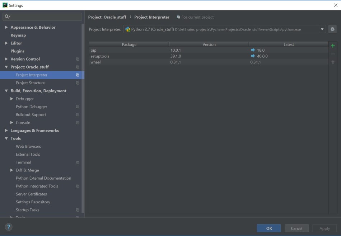Open the Plugins settings page

(x=18, y=51)
